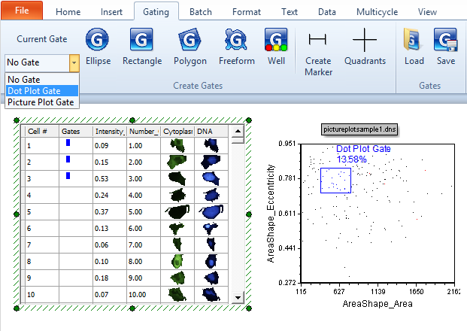Select Picture Plot Gate option
This screenshot has height=331, width=467.
click(x=41, y=102)
